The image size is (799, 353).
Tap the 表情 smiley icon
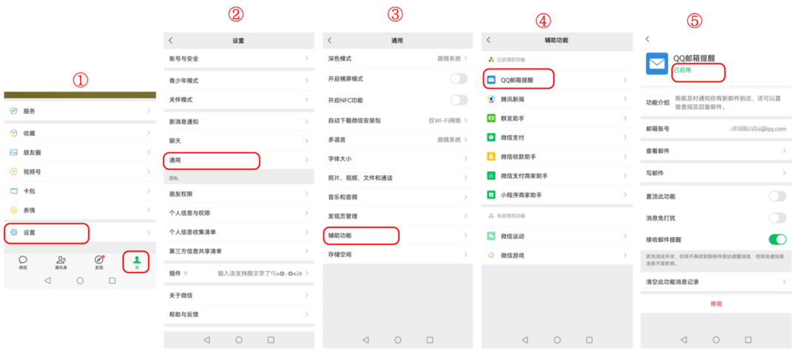click(x=14, y=210)
